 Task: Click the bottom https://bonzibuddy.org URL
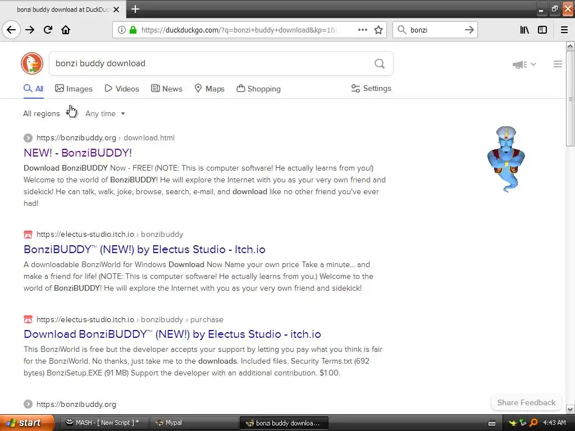pos(76,404)
